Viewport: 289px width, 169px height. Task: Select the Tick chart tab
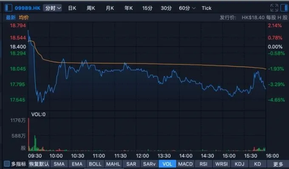[x=207, y=8]
